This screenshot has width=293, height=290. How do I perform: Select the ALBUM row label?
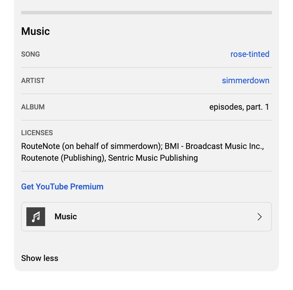coord(33,107)
